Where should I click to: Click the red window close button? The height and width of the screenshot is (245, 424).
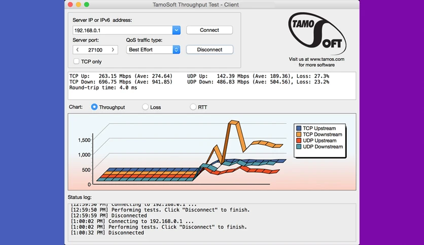[70, 5]
